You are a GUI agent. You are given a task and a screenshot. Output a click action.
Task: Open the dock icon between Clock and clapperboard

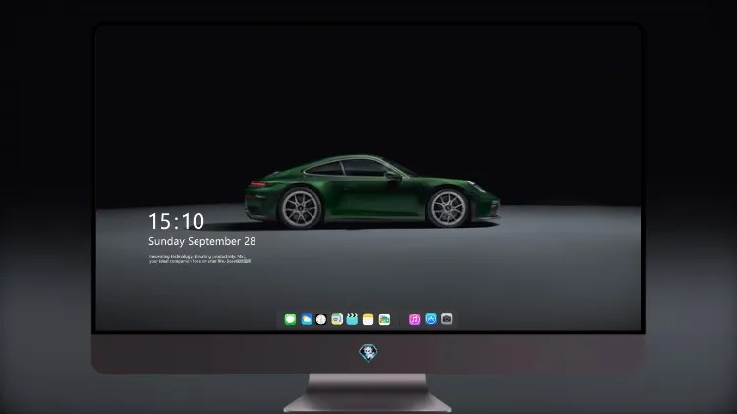(337, 319)
